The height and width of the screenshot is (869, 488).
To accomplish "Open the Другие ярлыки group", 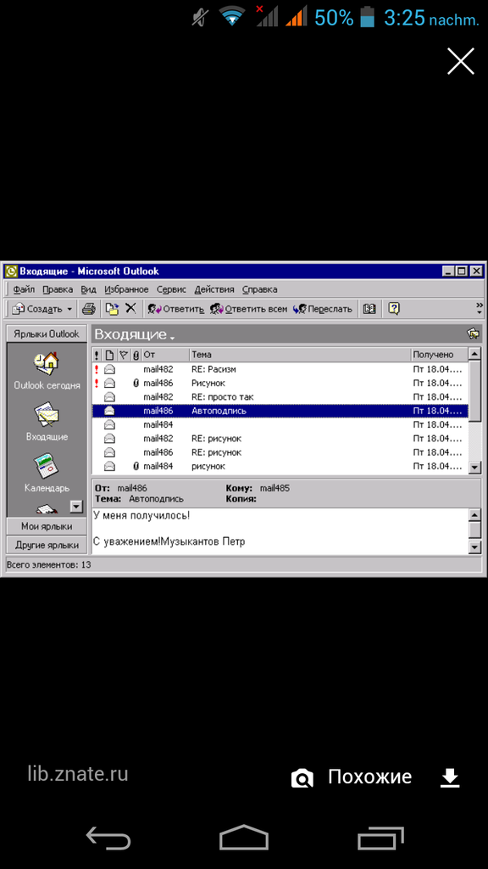I will [47, 545].
